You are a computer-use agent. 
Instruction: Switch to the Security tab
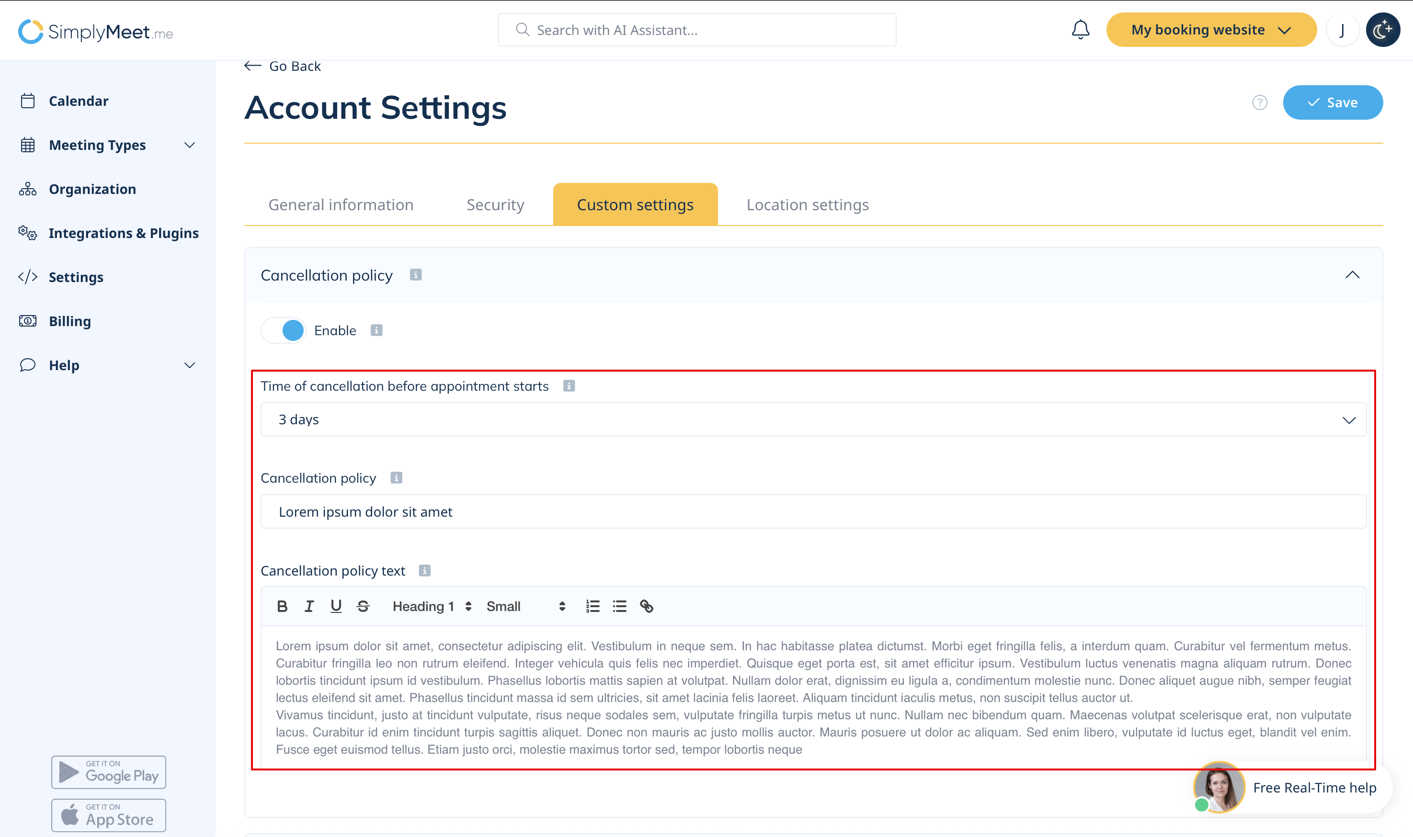[x=495, y=205]
